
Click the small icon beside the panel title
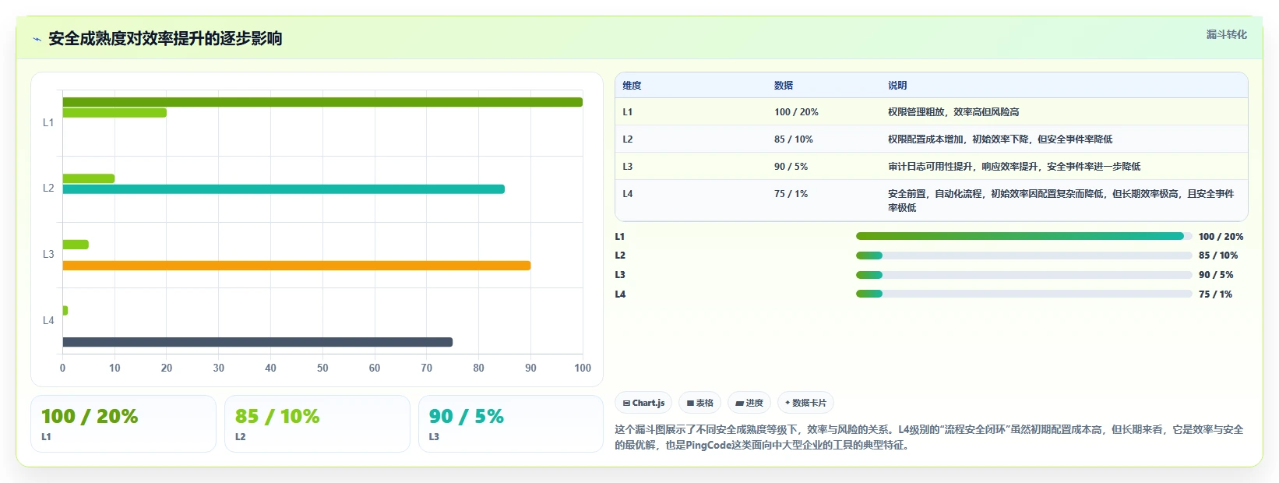coord(37,39)
